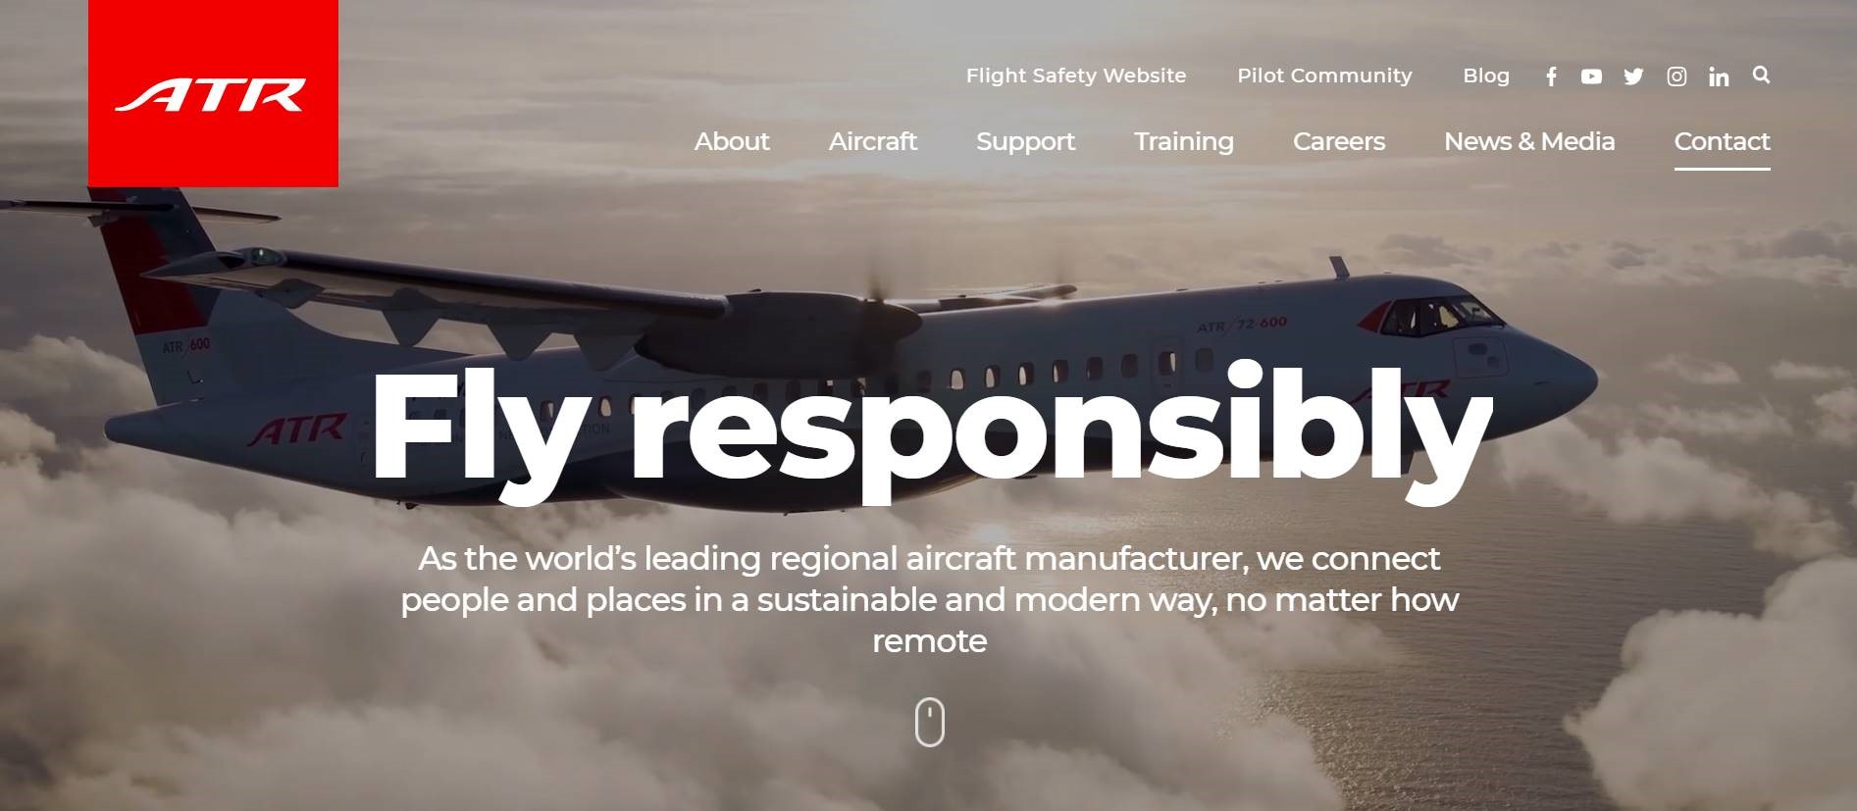Expand the Training navigation item

1184,142
